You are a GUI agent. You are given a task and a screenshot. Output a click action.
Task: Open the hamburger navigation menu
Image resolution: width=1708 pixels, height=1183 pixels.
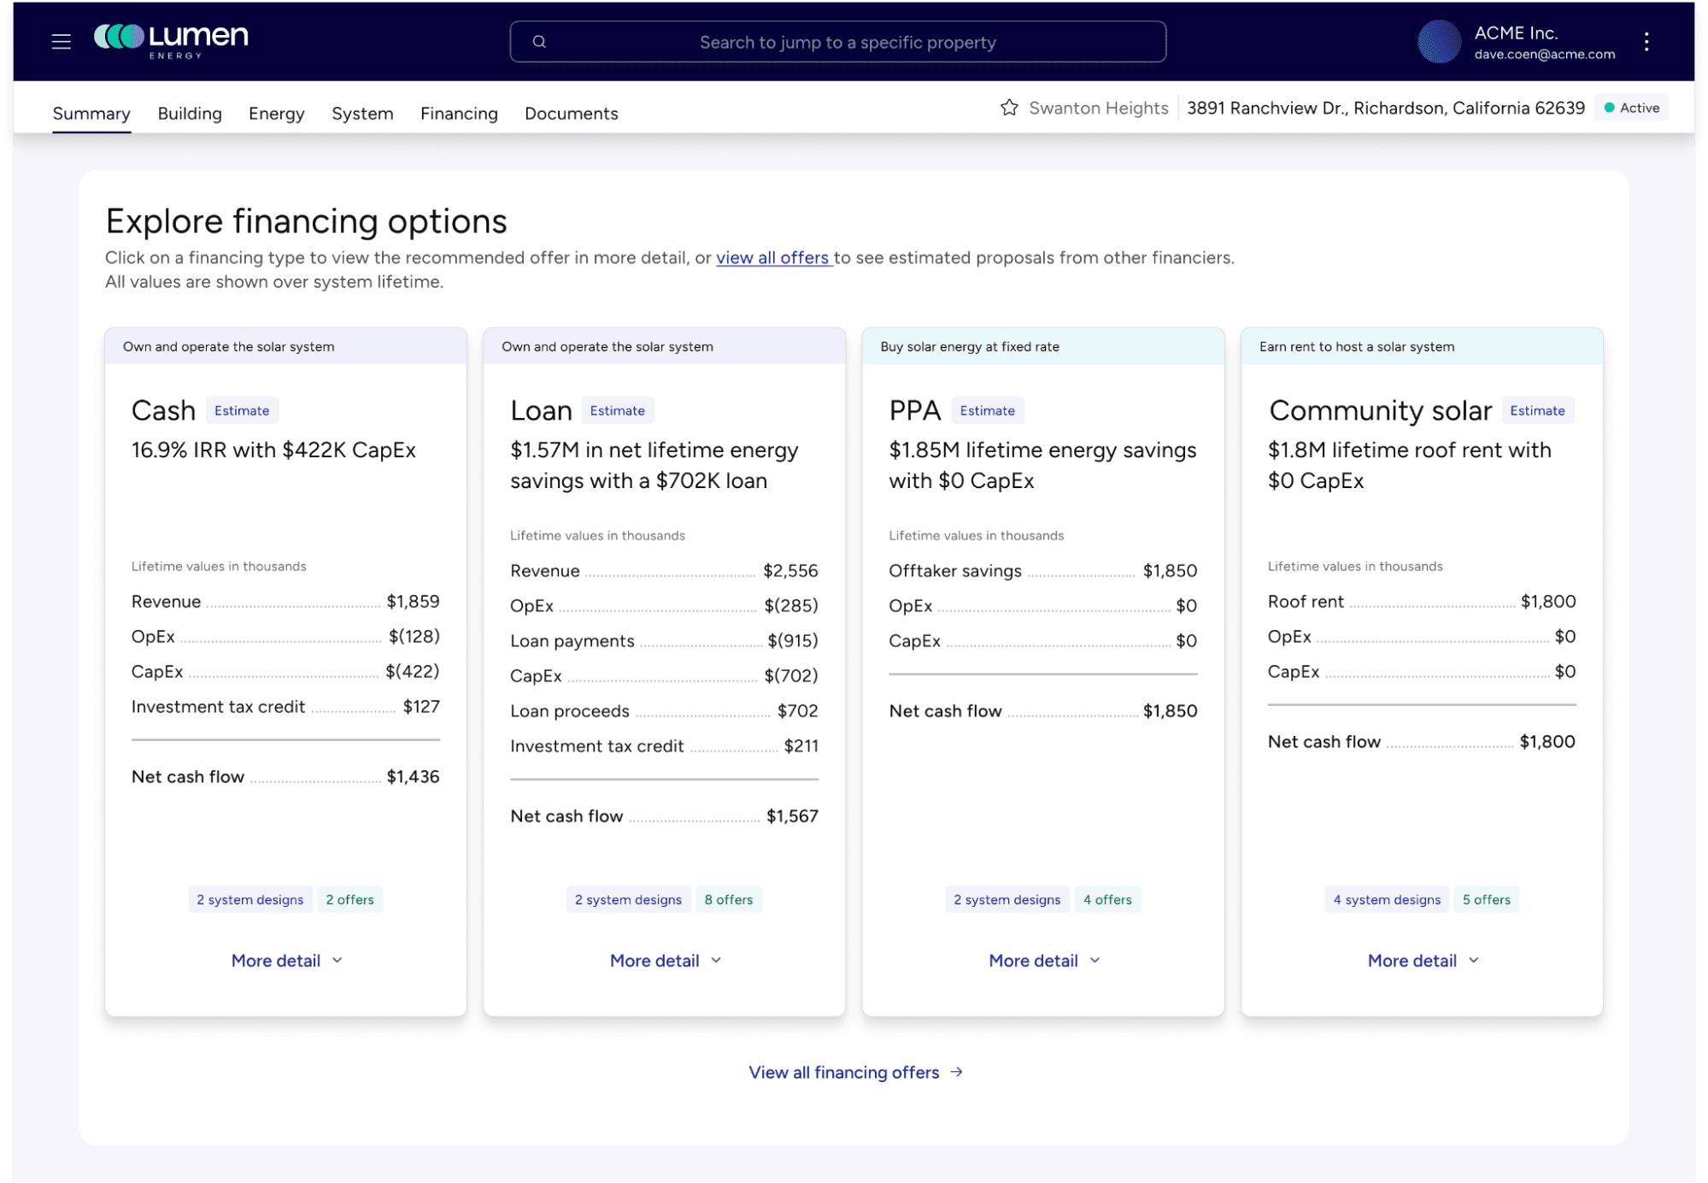pyautogui.click(x=61, y=41)
